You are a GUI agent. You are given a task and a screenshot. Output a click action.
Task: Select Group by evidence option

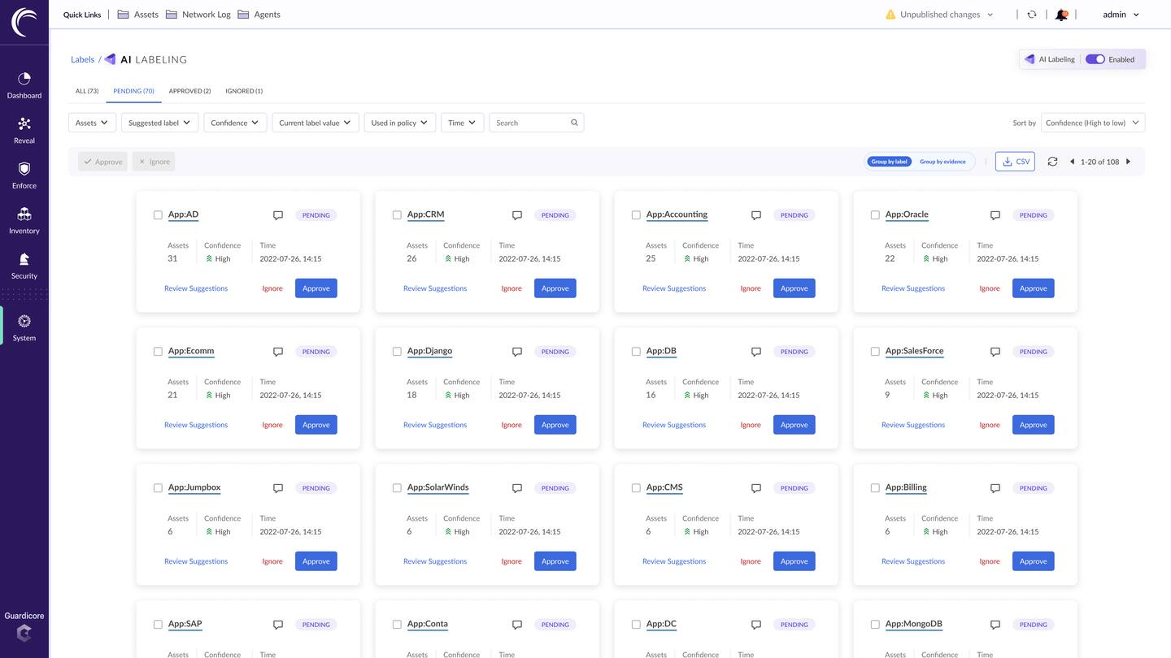(x=942, y=162)
